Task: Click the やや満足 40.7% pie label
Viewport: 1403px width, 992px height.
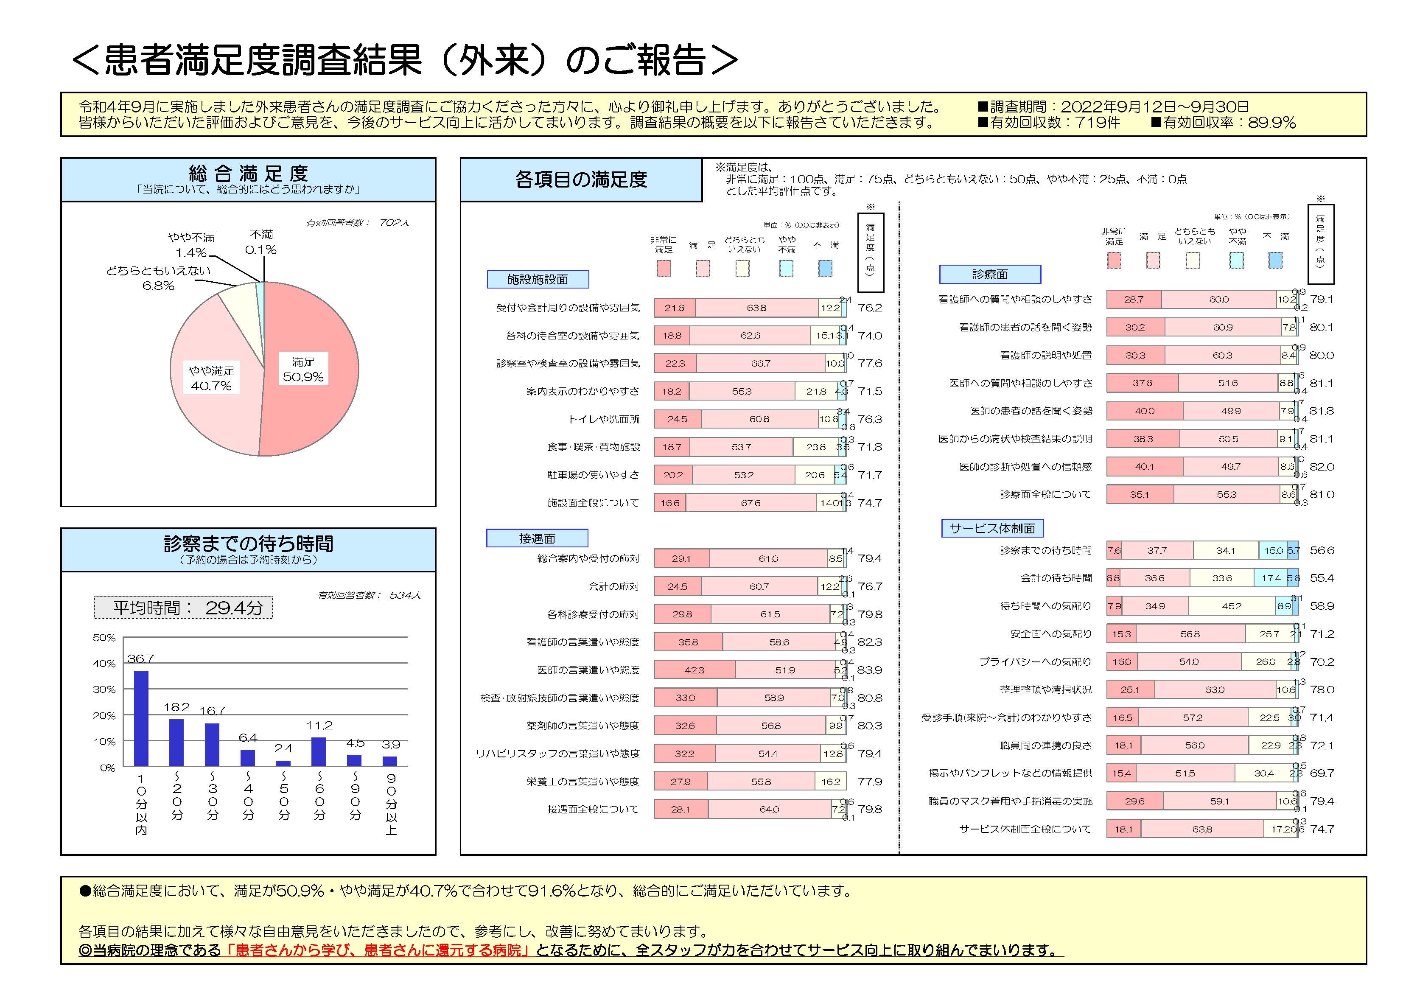Action: [x=211, y=378]
